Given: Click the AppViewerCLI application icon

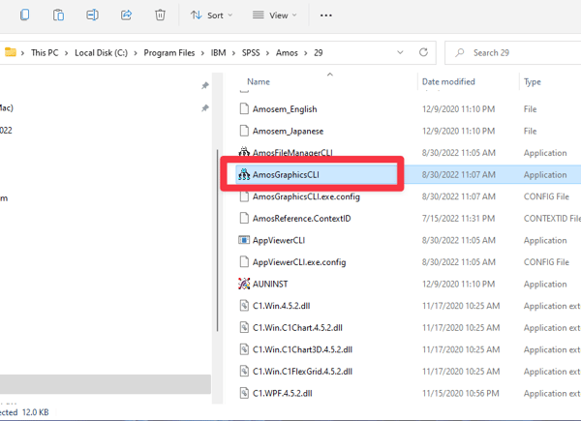Looking at the screenshot, I should click(244, 240).
